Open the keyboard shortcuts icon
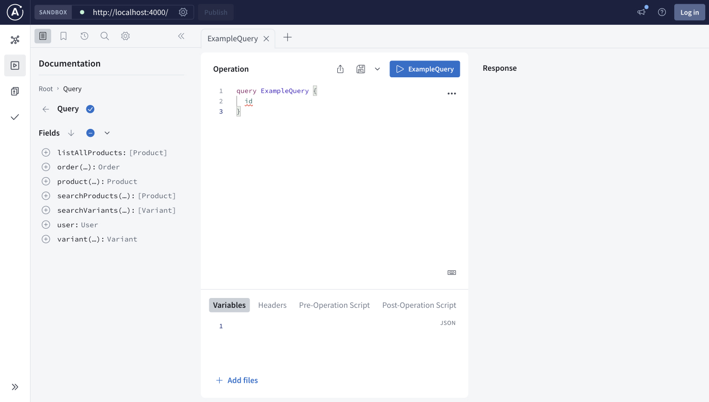The width and height of the screenshot is (709, 402). [x=452, y=273]
